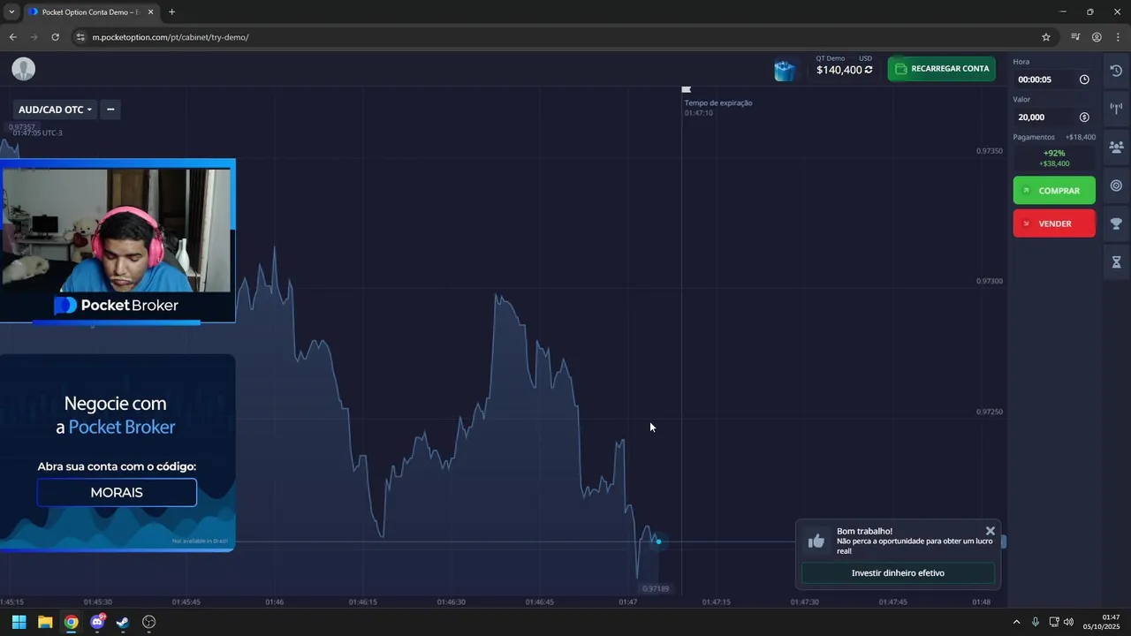This screenshot has width=1131, height=636.
Task: Open Steam from taskbar
Action: pos(123,622)
